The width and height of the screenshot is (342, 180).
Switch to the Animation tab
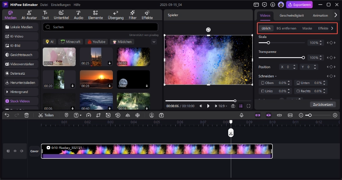[x=320, y=15]
